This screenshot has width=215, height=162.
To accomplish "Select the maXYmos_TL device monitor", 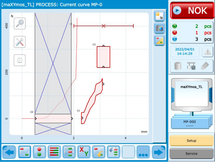I will tap(192, 95).
